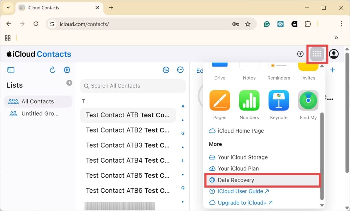Select contact Test Contact ATB

[x=128, y=115]
